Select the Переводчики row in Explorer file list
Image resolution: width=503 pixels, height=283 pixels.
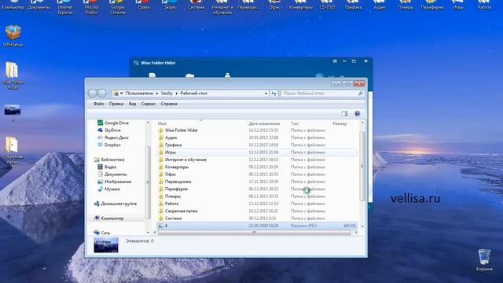click(257, 182)
